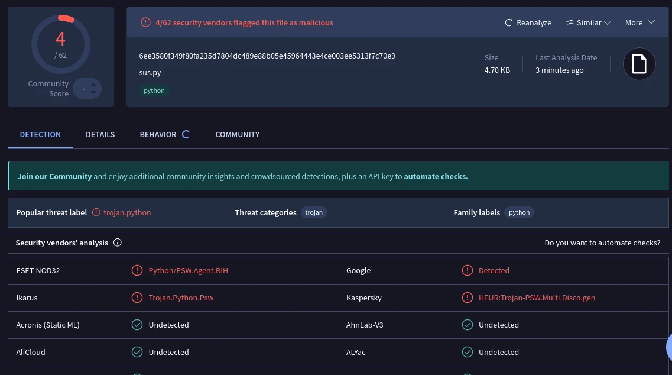672x375 pixels.
Task: Click the Trojan.Python.Psw detection name
Action: [181, 298]
